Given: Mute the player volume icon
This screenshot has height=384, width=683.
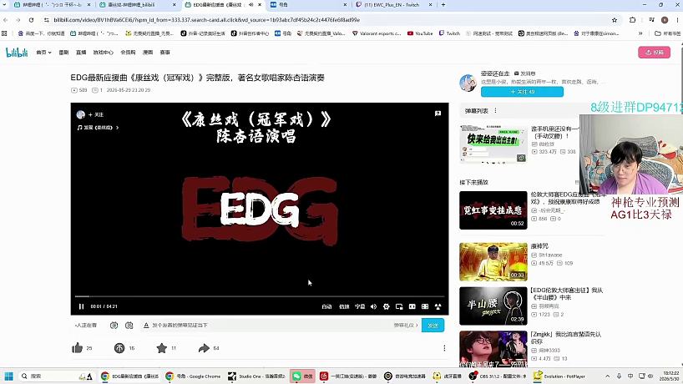Looking at the screenshot, I should 373,306.
